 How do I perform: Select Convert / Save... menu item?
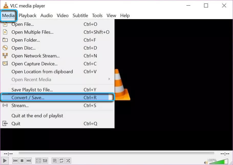(x=57, y=98)
